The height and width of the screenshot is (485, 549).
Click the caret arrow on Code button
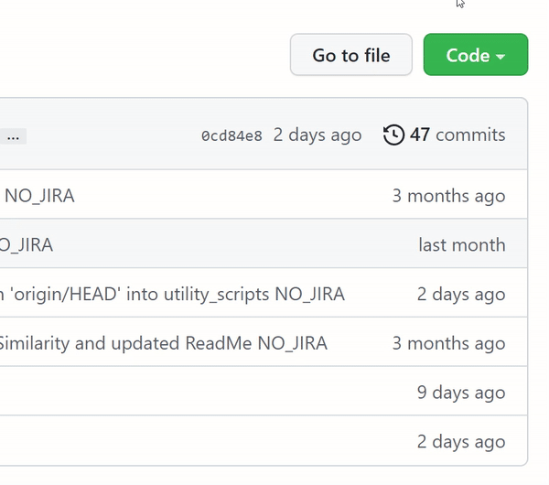coord(501,57)
